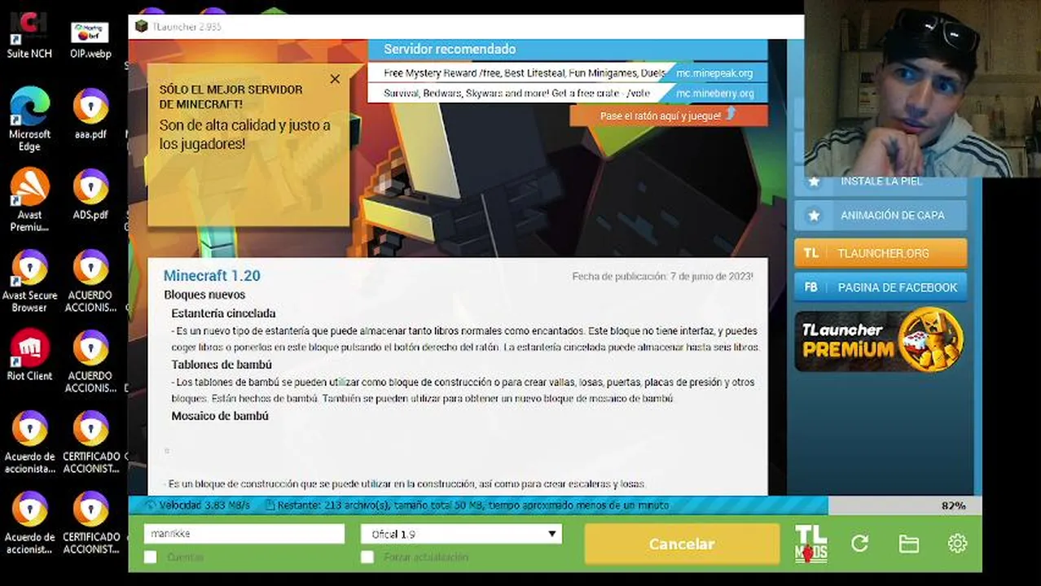Click the username field containing manrikke
1041x586 pixels.
click(244, 534)
